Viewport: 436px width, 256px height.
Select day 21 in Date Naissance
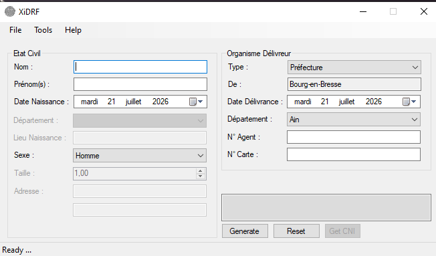pos(112,102)
